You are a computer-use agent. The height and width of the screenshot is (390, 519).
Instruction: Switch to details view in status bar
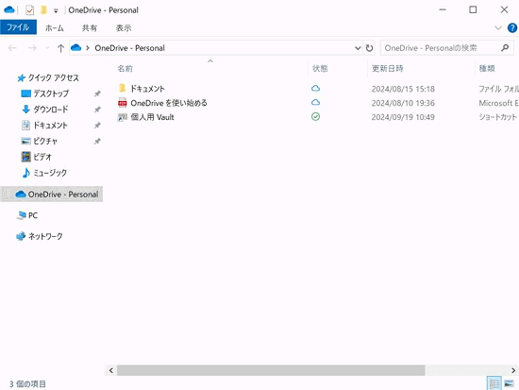pyautogui.click(x=494, y=383)
